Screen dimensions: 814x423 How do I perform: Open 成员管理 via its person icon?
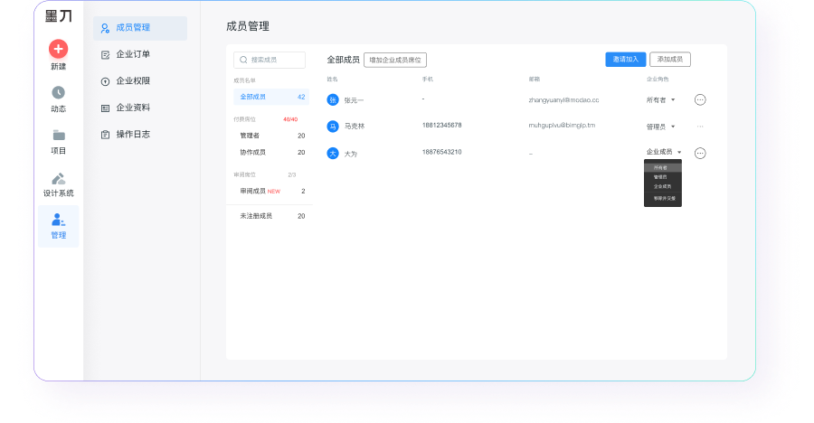click(x=105, y=28)
